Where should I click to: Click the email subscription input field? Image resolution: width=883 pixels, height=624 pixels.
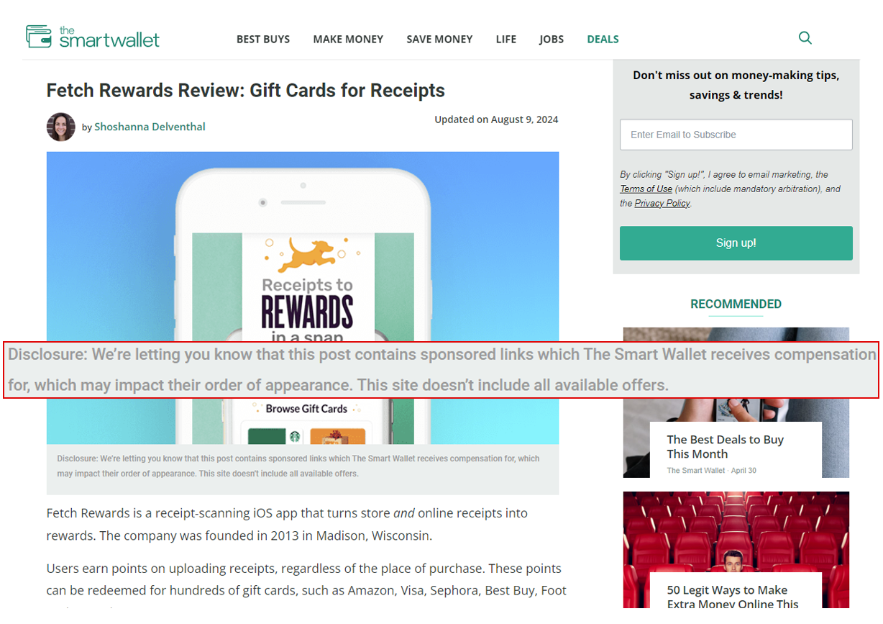[x=736, y=135]
